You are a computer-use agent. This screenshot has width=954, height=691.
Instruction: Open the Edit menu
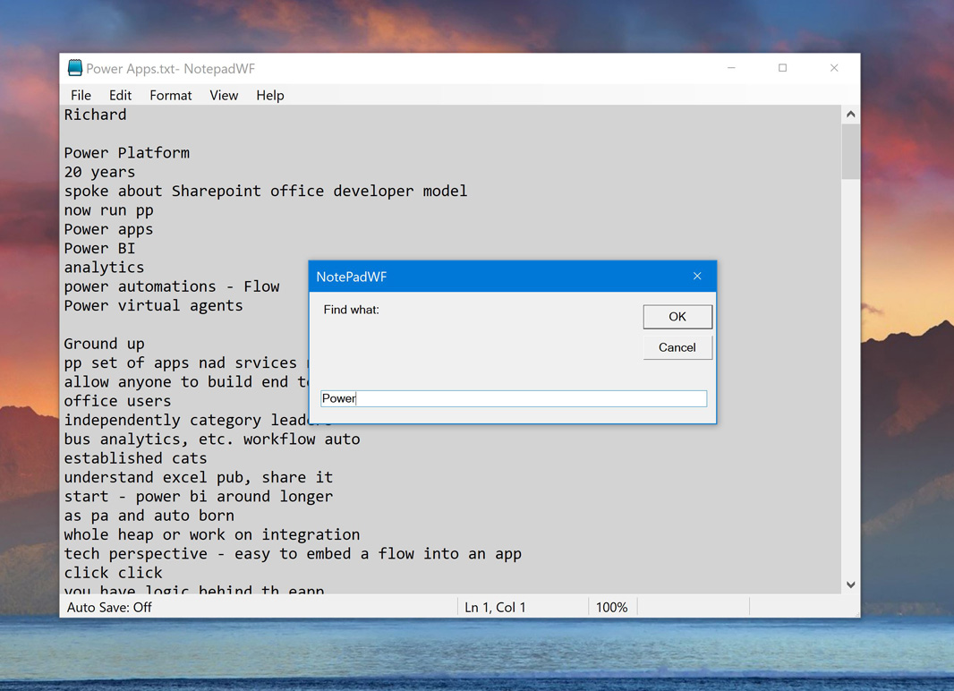coord(120,95)
